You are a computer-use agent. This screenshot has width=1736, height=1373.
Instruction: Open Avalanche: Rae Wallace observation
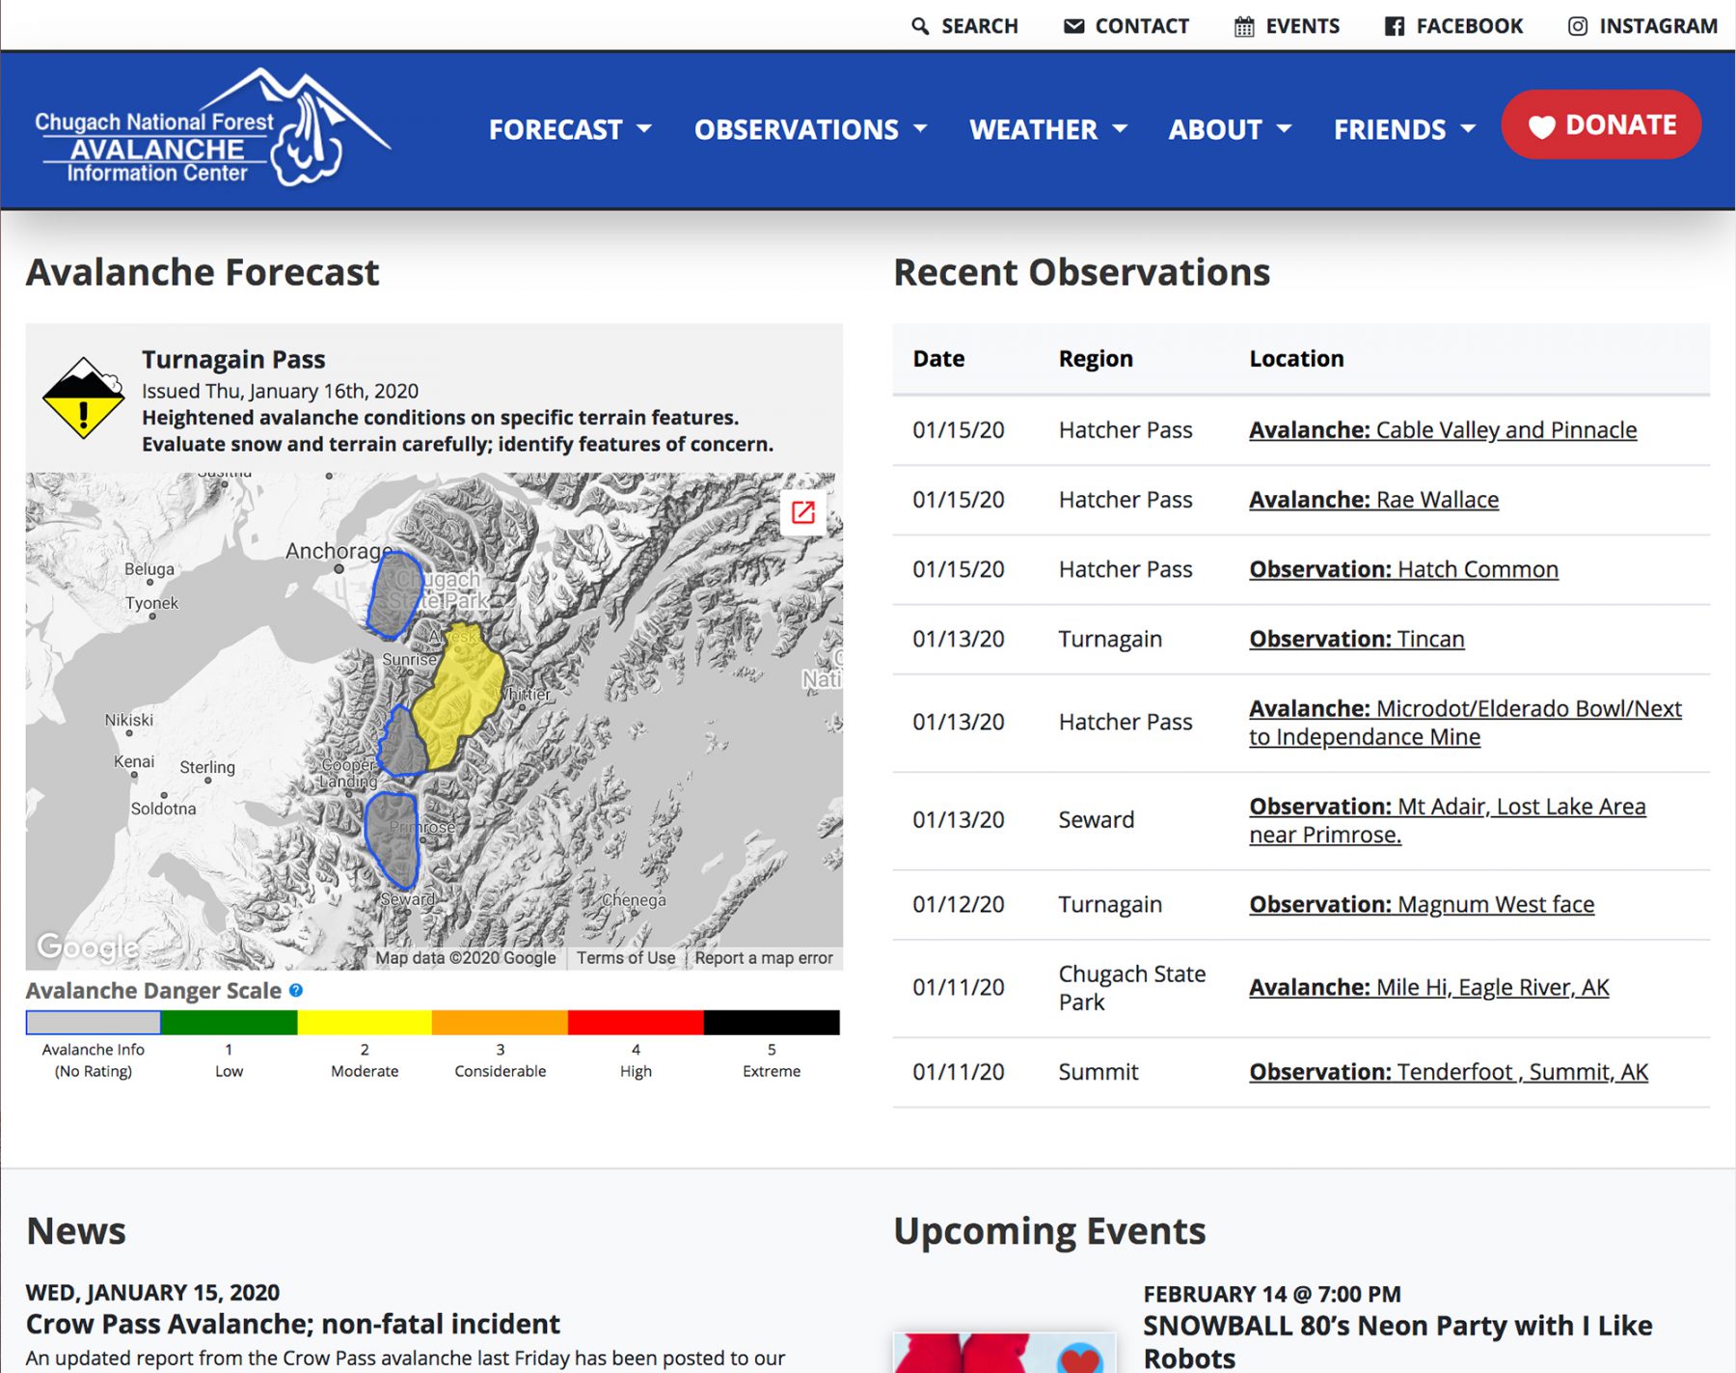[1374, 500]
